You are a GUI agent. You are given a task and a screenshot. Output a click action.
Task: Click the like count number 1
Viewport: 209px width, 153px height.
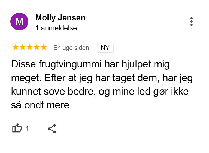click(27, 129)
